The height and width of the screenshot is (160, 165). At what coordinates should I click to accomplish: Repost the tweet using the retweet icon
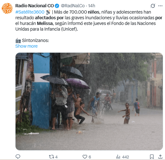51,157
